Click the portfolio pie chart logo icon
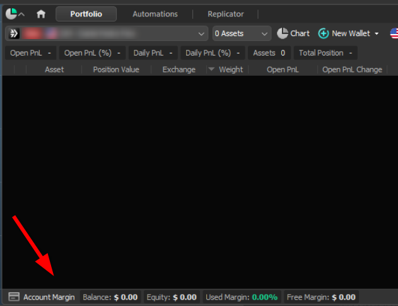 [11, 14]
